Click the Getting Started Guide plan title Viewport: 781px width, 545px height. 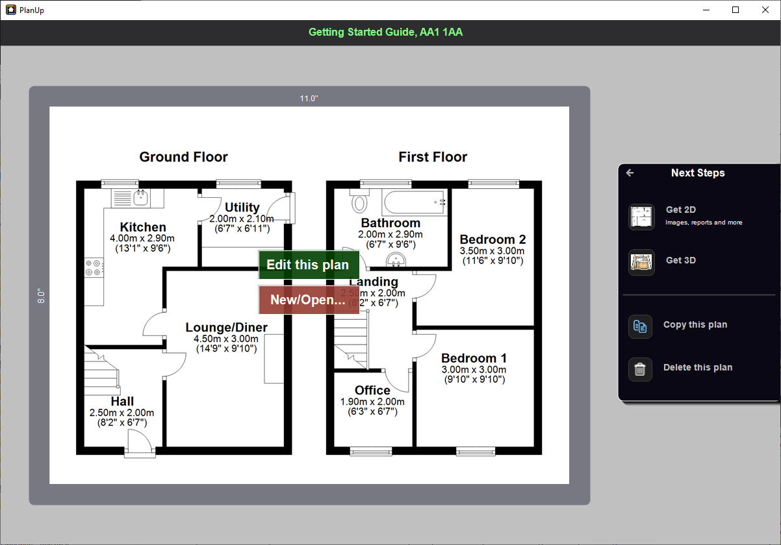point(385,32)
